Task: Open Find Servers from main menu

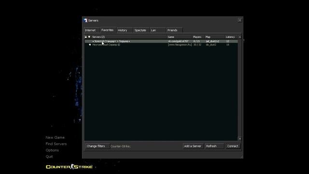Action: click(56, 144)
